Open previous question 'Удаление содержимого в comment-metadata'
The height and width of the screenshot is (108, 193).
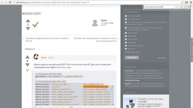47,40
